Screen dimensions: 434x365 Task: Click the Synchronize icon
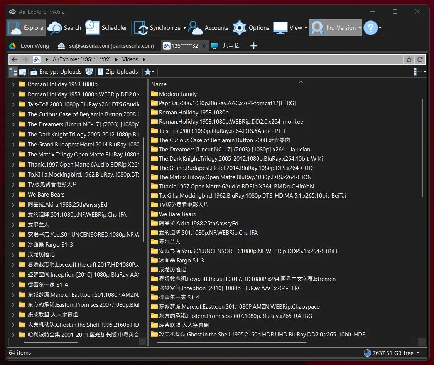point(141,28)
